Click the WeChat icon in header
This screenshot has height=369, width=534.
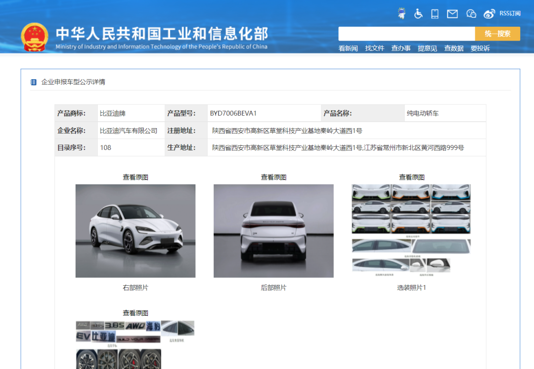pyautogui.click(x=471, y=14)
